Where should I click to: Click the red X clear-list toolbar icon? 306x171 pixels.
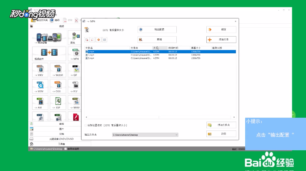(76, 20)
